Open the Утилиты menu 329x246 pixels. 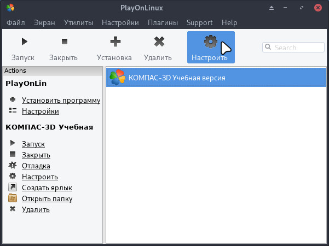click(78, 22)
